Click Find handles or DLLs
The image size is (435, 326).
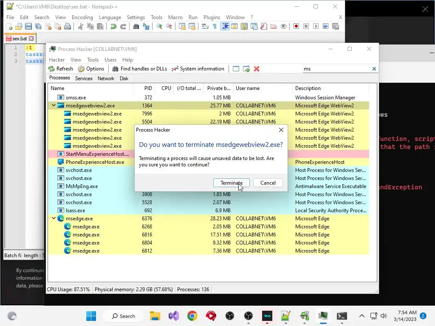139,69
